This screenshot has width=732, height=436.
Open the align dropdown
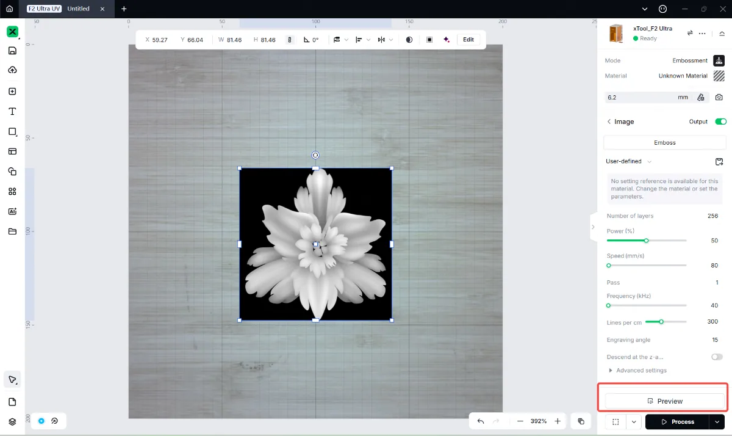coord(362,40)
